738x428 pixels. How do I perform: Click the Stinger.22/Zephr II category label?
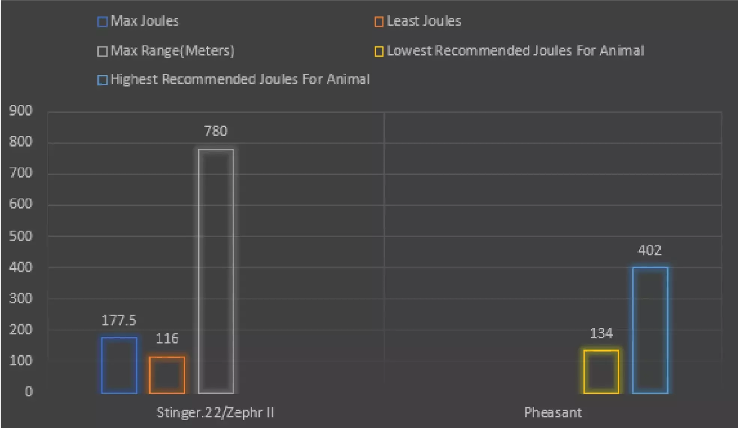(215, 412)
